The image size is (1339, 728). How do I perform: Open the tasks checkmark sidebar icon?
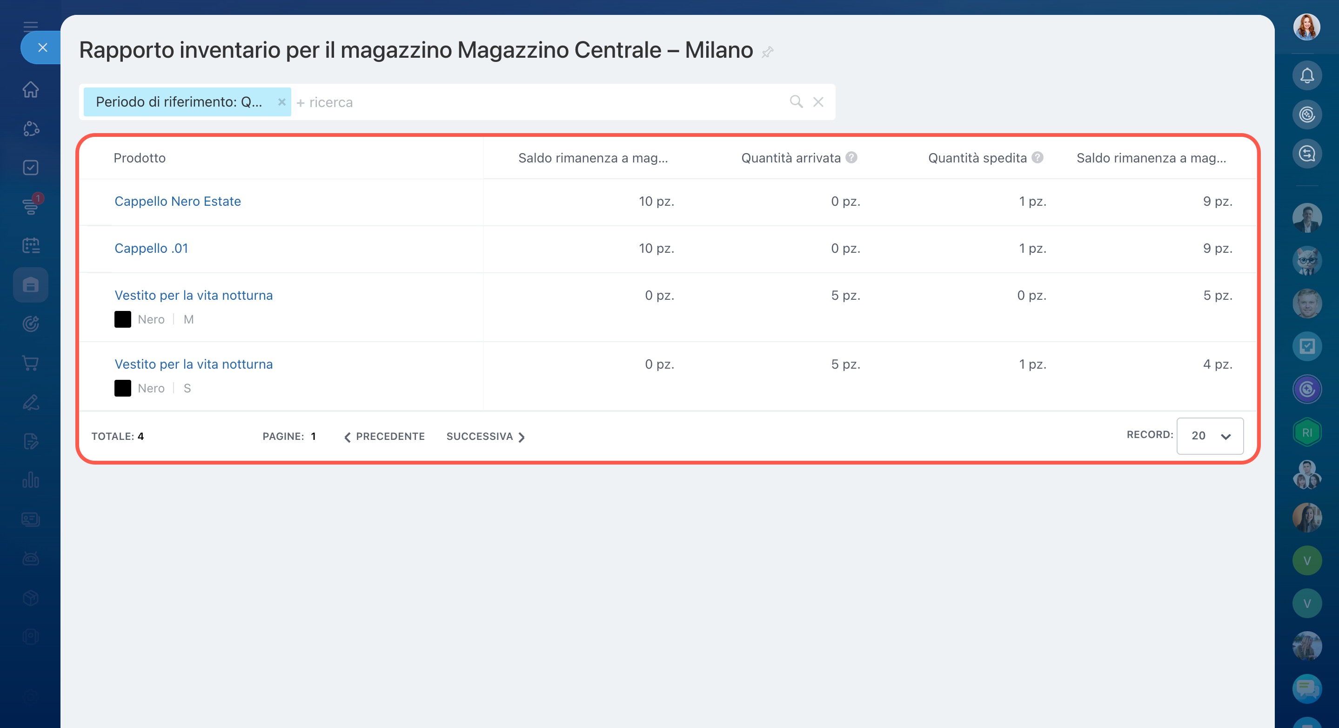tap(31, 168)
